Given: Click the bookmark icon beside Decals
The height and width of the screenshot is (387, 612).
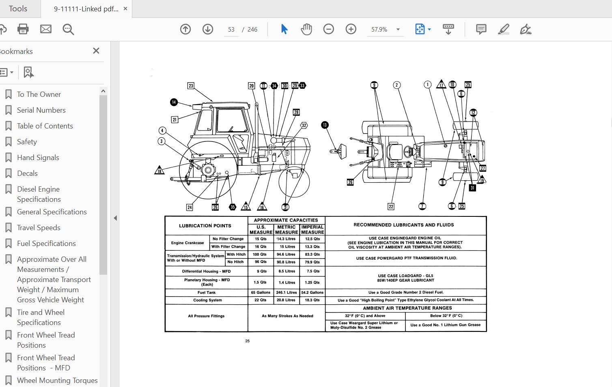Looking at the screenshot, I should click(x=8, y=173).
